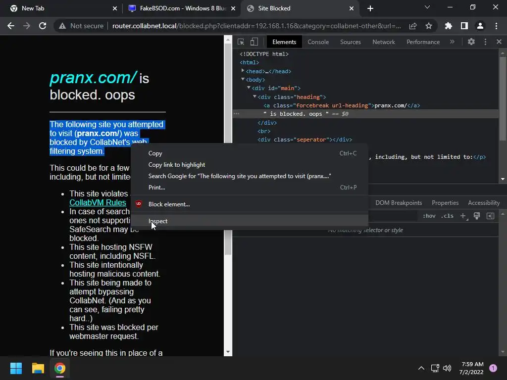
Task: Open the Console tab in DevTools
Action: click(318, 42)
